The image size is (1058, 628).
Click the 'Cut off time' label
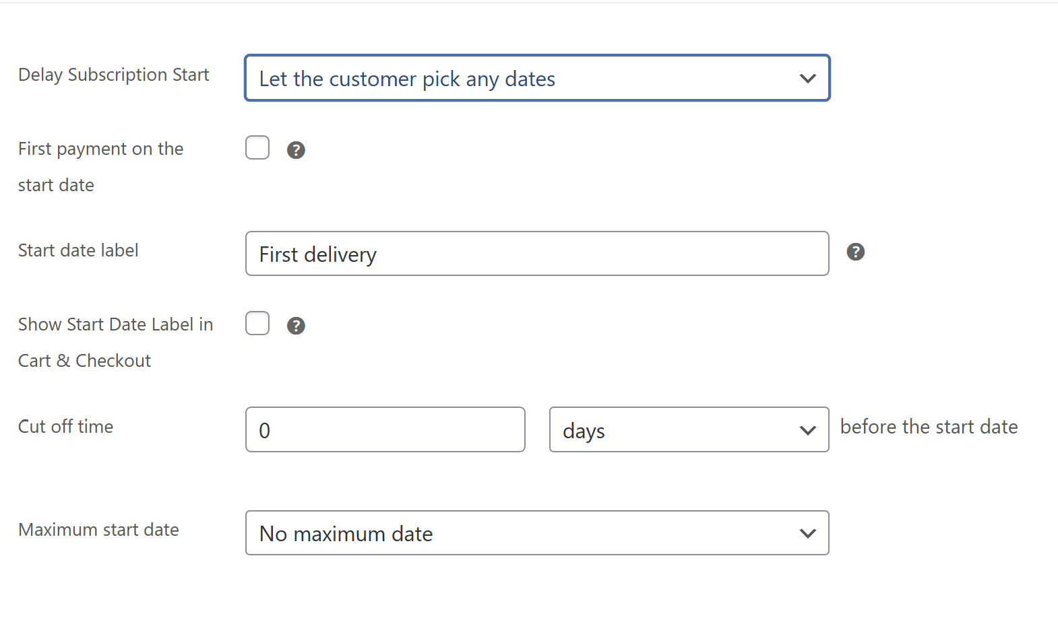pos(65,427)
